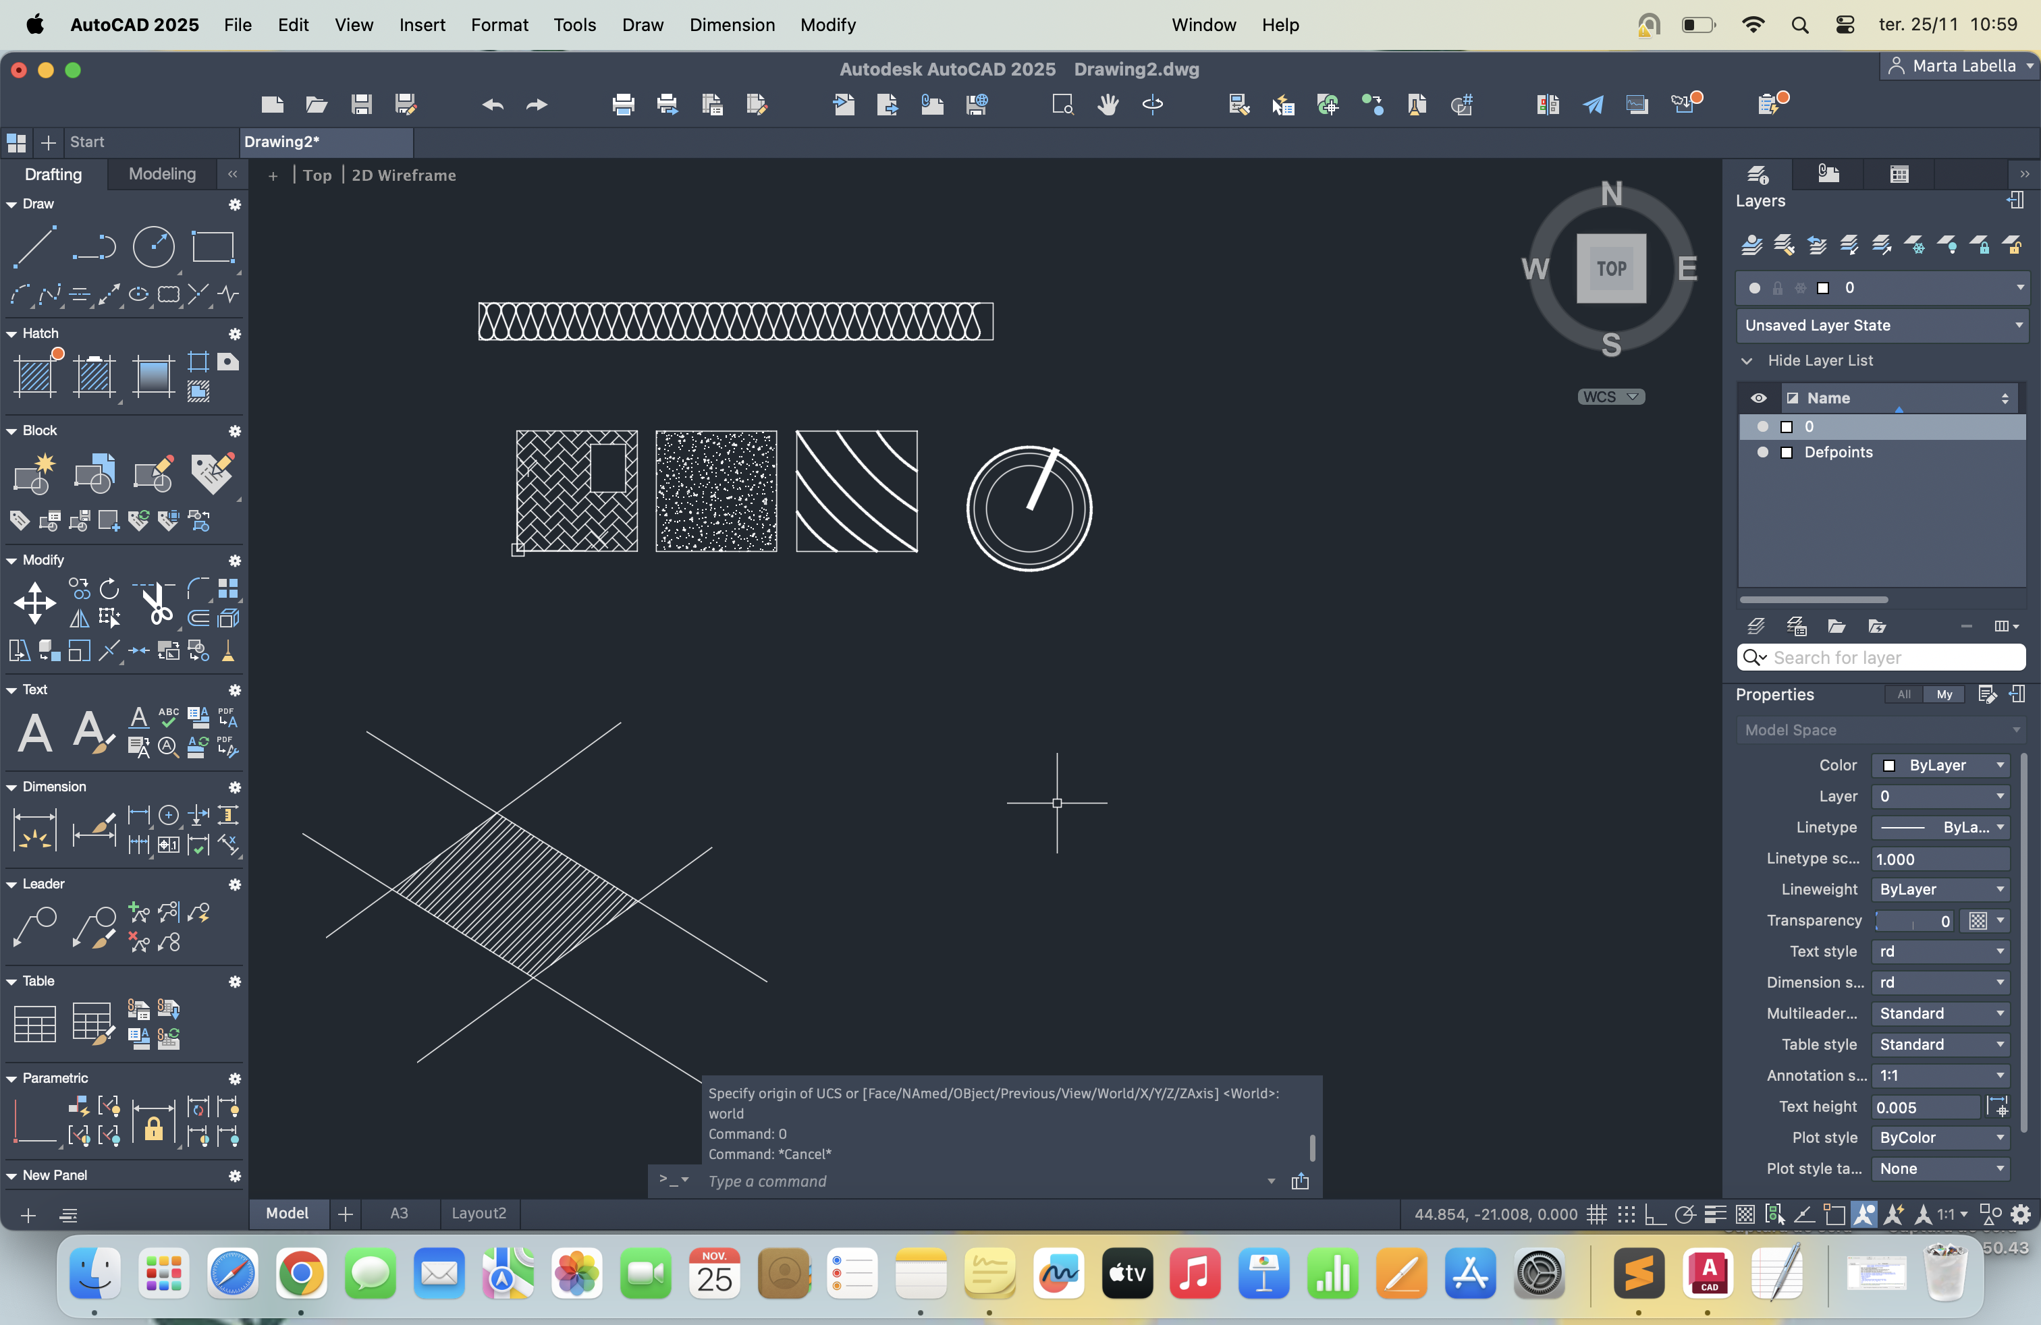This screenshot has height=1325, width=2041.
Task: Switch to the A3 layout tab
Action: [x=399, y=1214]
